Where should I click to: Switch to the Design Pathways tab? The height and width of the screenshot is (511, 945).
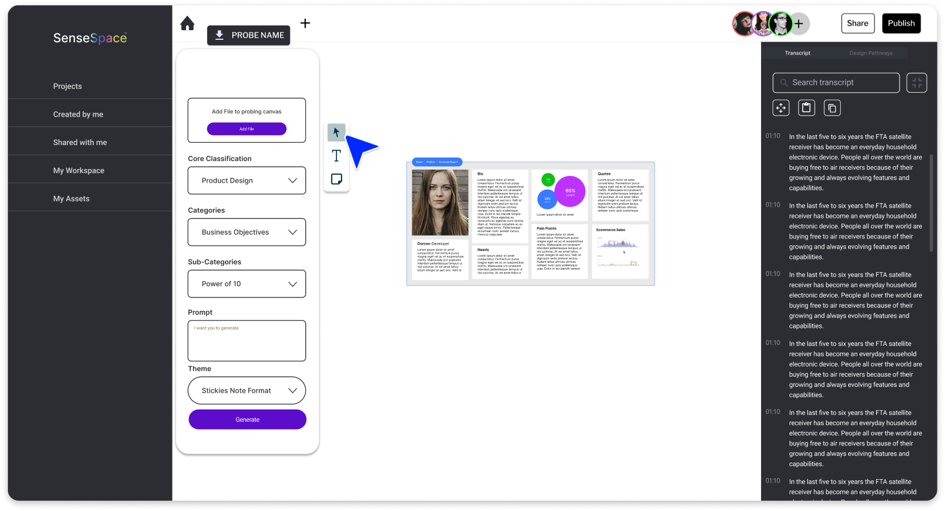[870, 53]
